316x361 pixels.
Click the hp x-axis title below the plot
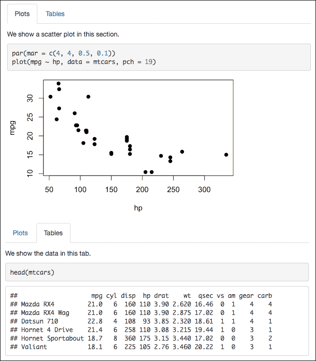point(138,207)
